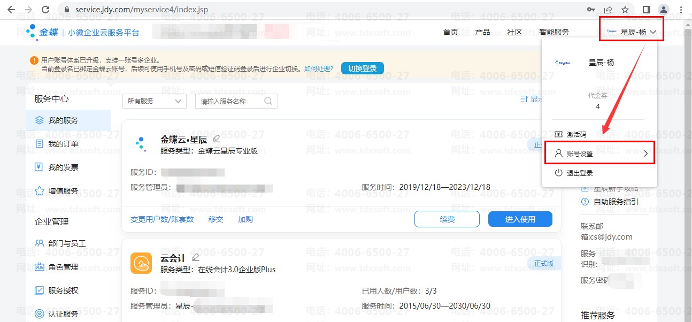Click the 认证服务 badge icon
The image size is (692, 322).
[x=39, y=314]
